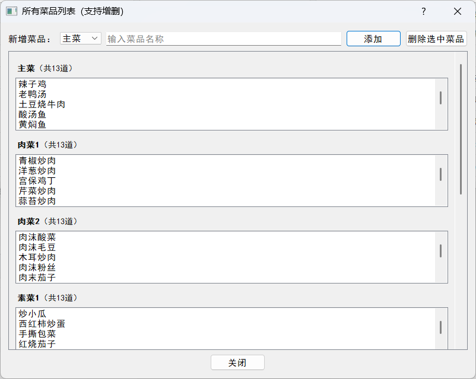Select 西红柿炒蛋 in 素菜1 list
This screenshot has height=379, width=476.
(x=42, y=324)
